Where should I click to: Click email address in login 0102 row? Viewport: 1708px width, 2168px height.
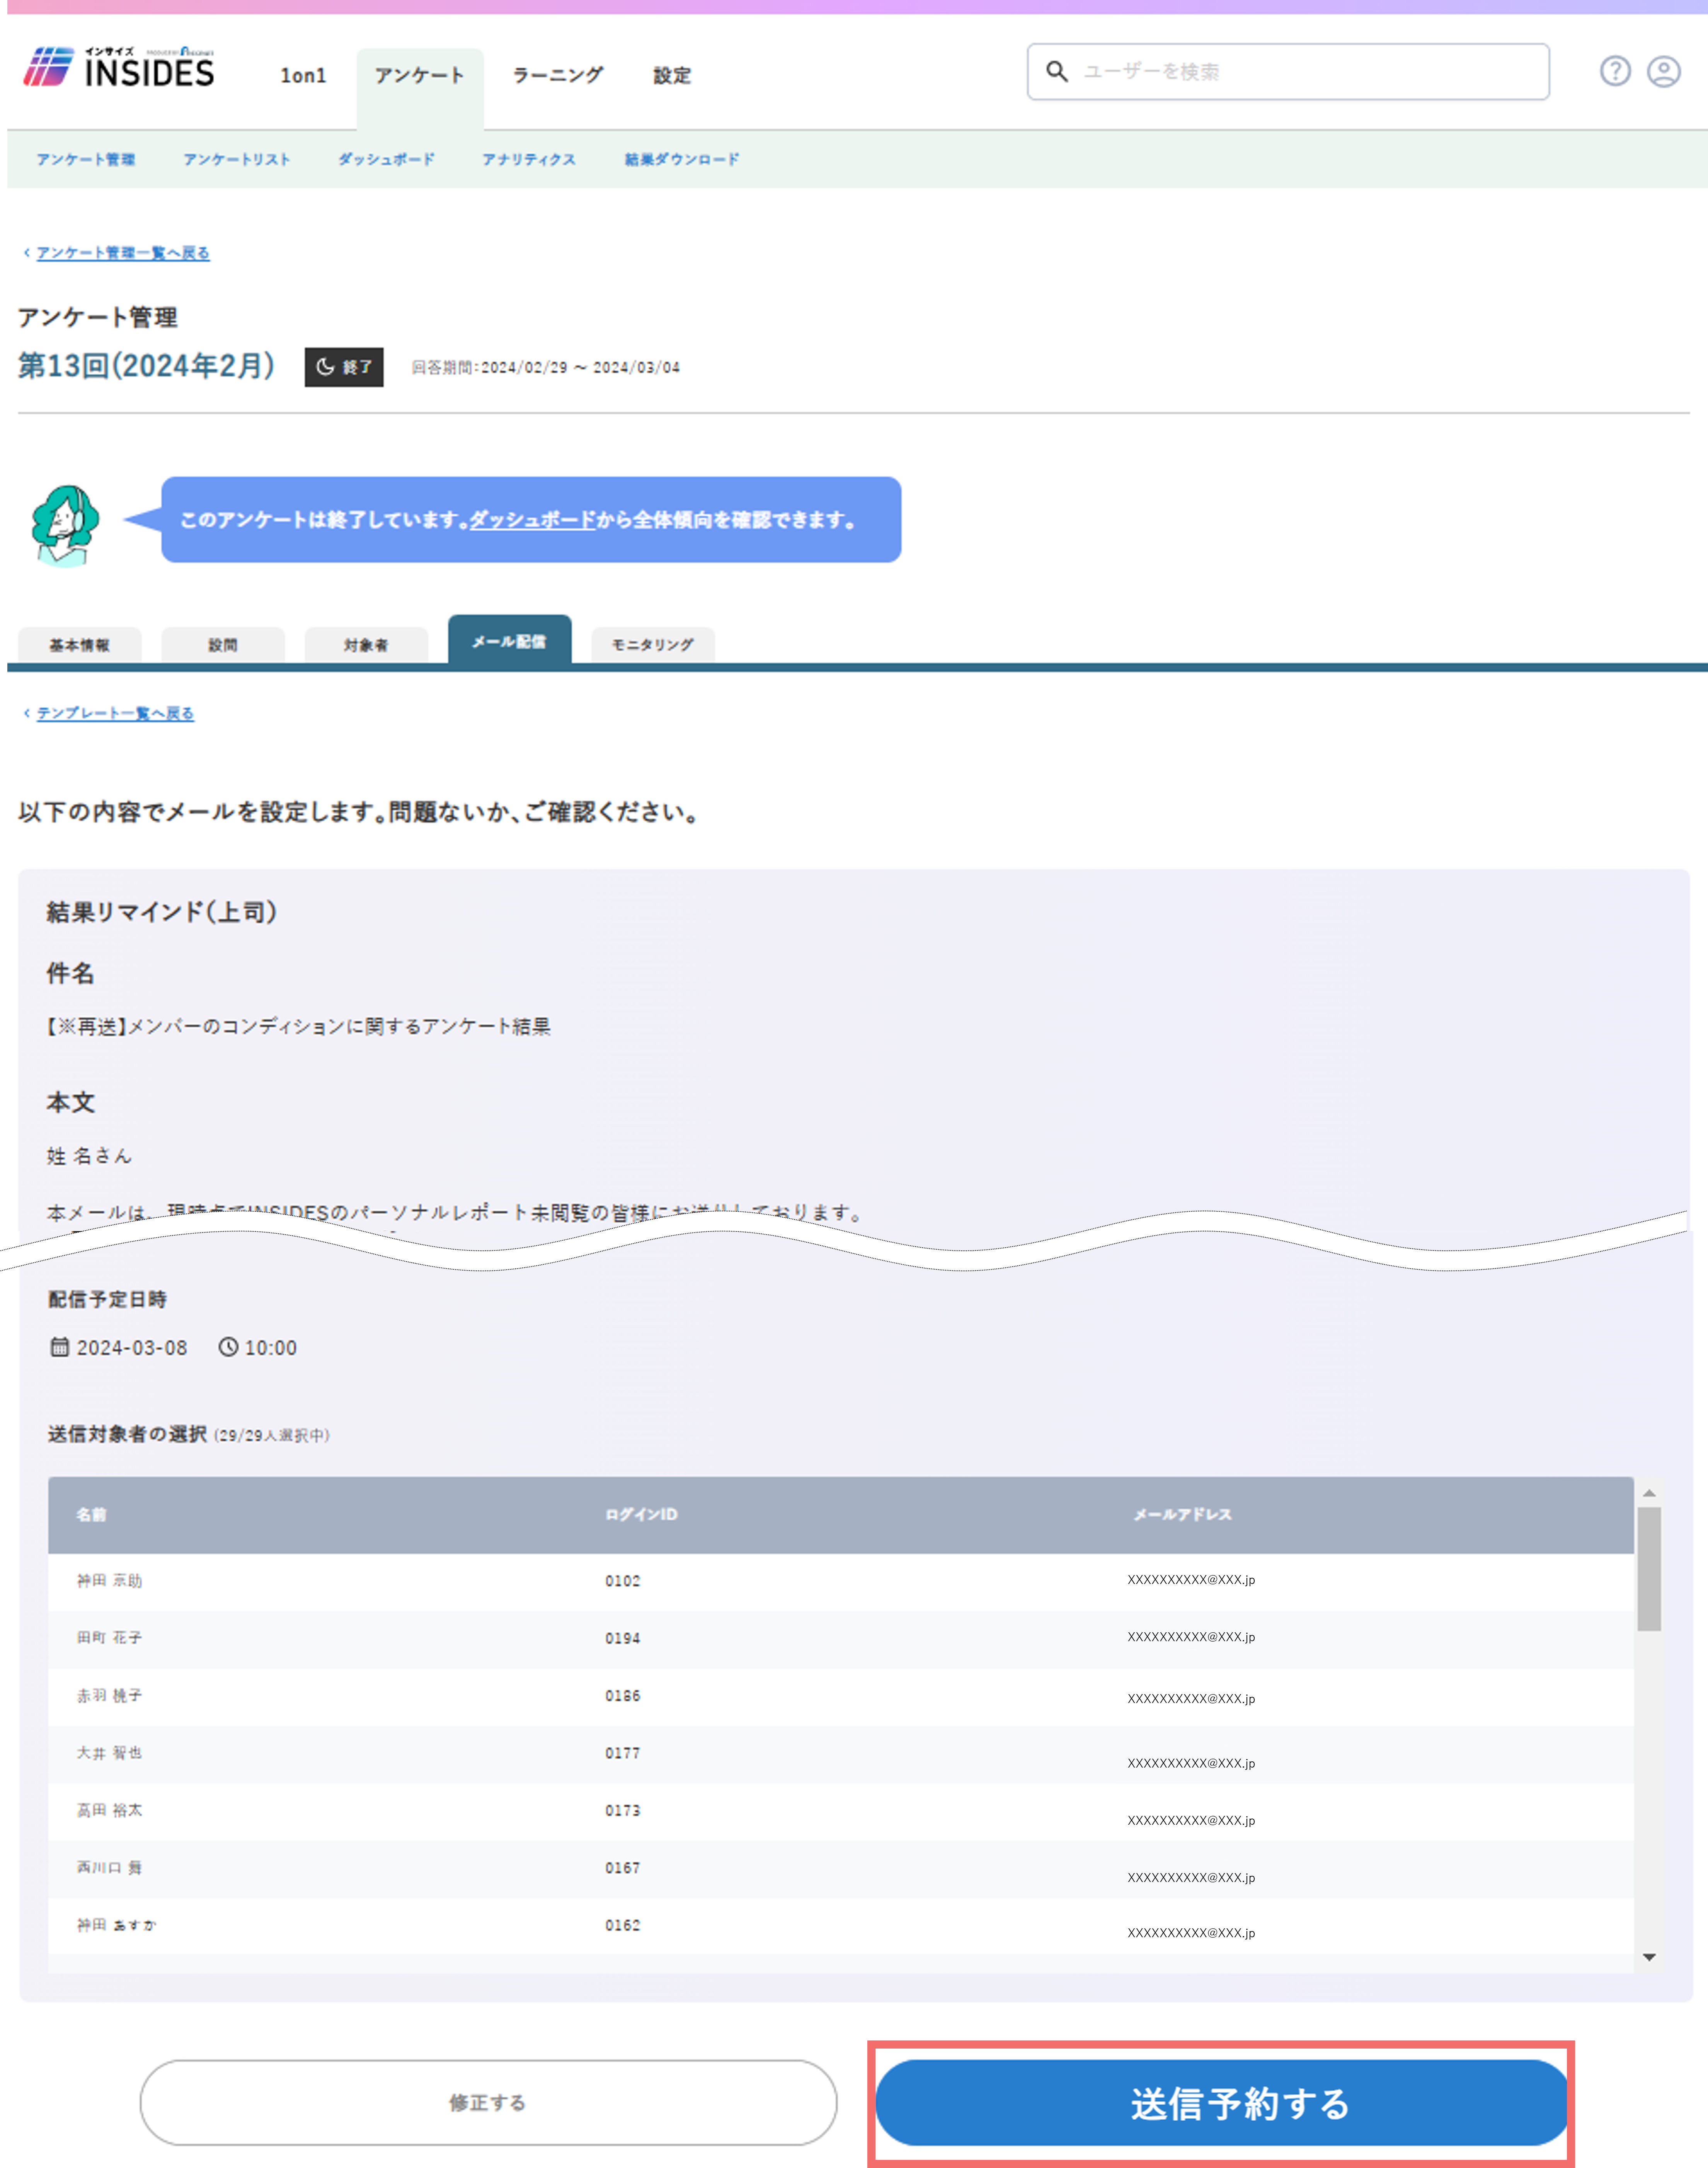click(1191, 1580)
